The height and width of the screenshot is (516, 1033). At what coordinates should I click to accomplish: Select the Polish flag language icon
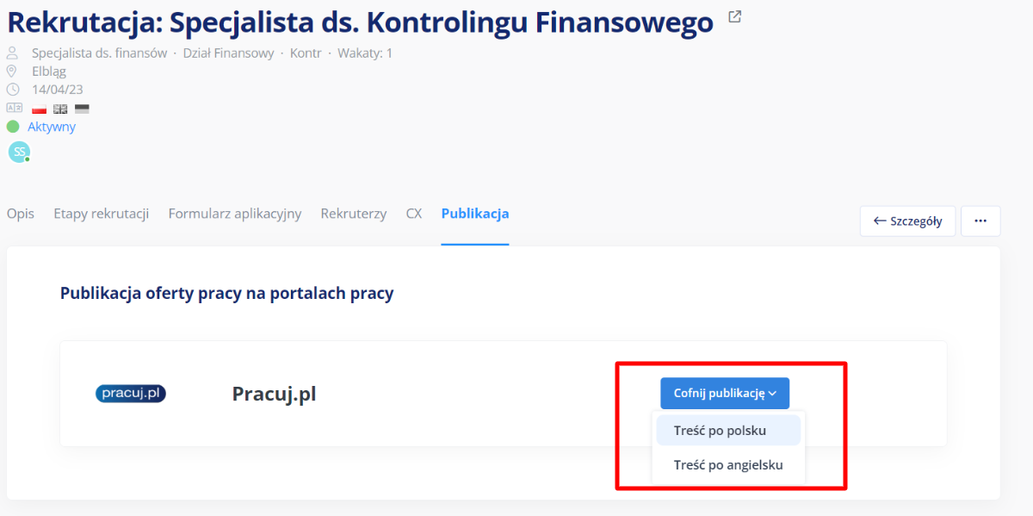point(38,108)
